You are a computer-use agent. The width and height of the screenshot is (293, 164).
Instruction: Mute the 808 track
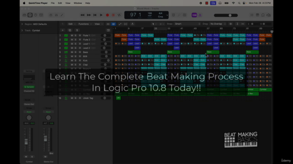click(72, 56)
